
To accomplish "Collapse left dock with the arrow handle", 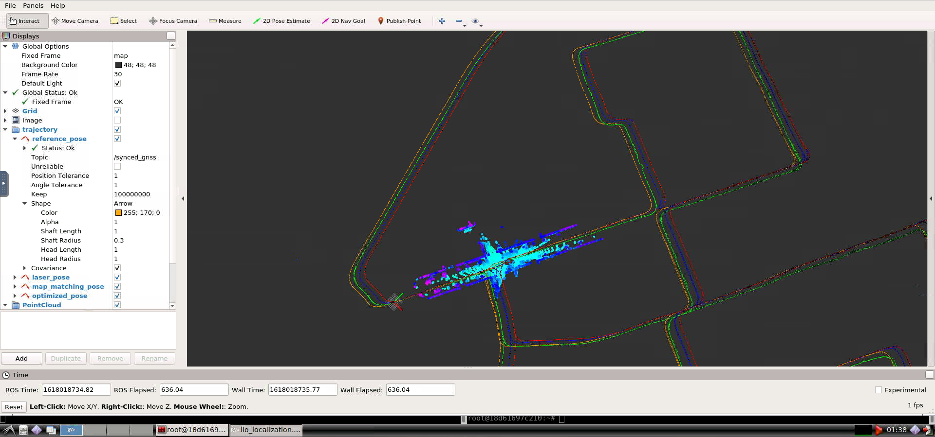I will click(x=183, y=198).
